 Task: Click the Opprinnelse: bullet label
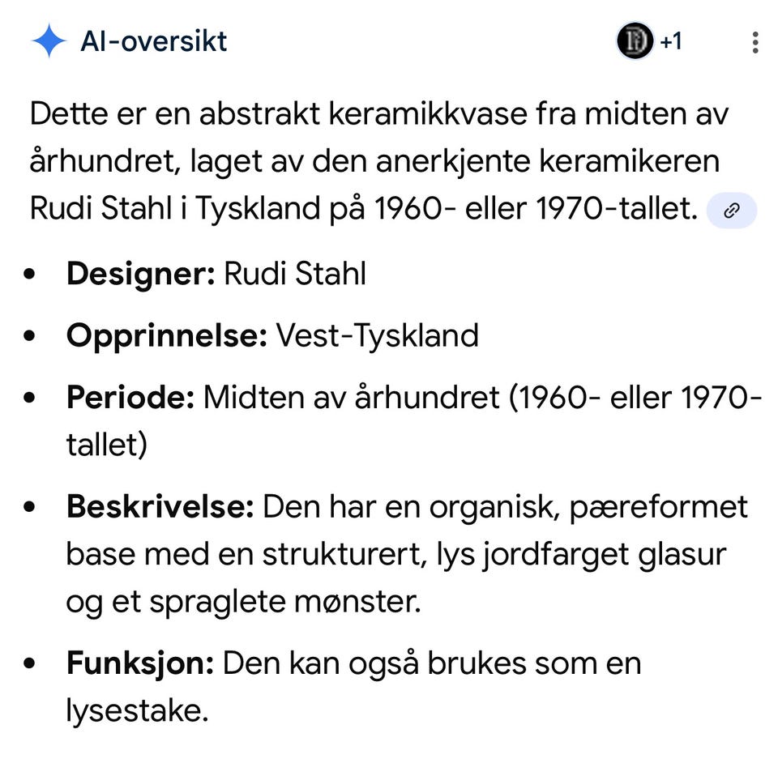coord(166,335)
